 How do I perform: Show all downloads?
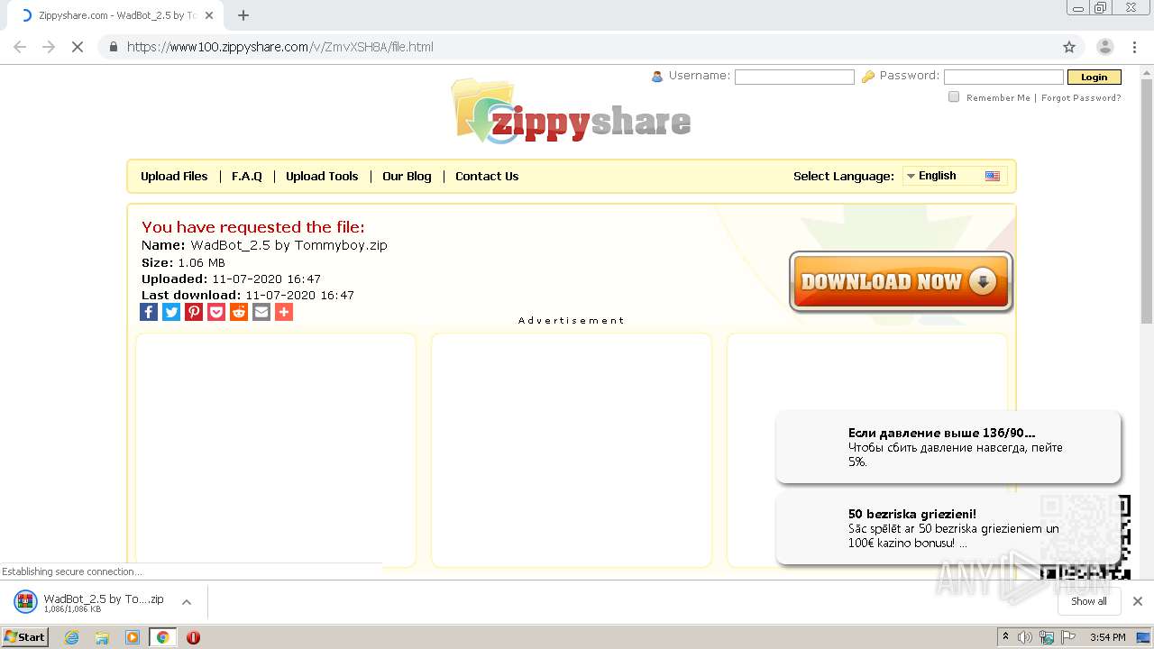point(1089,601)
